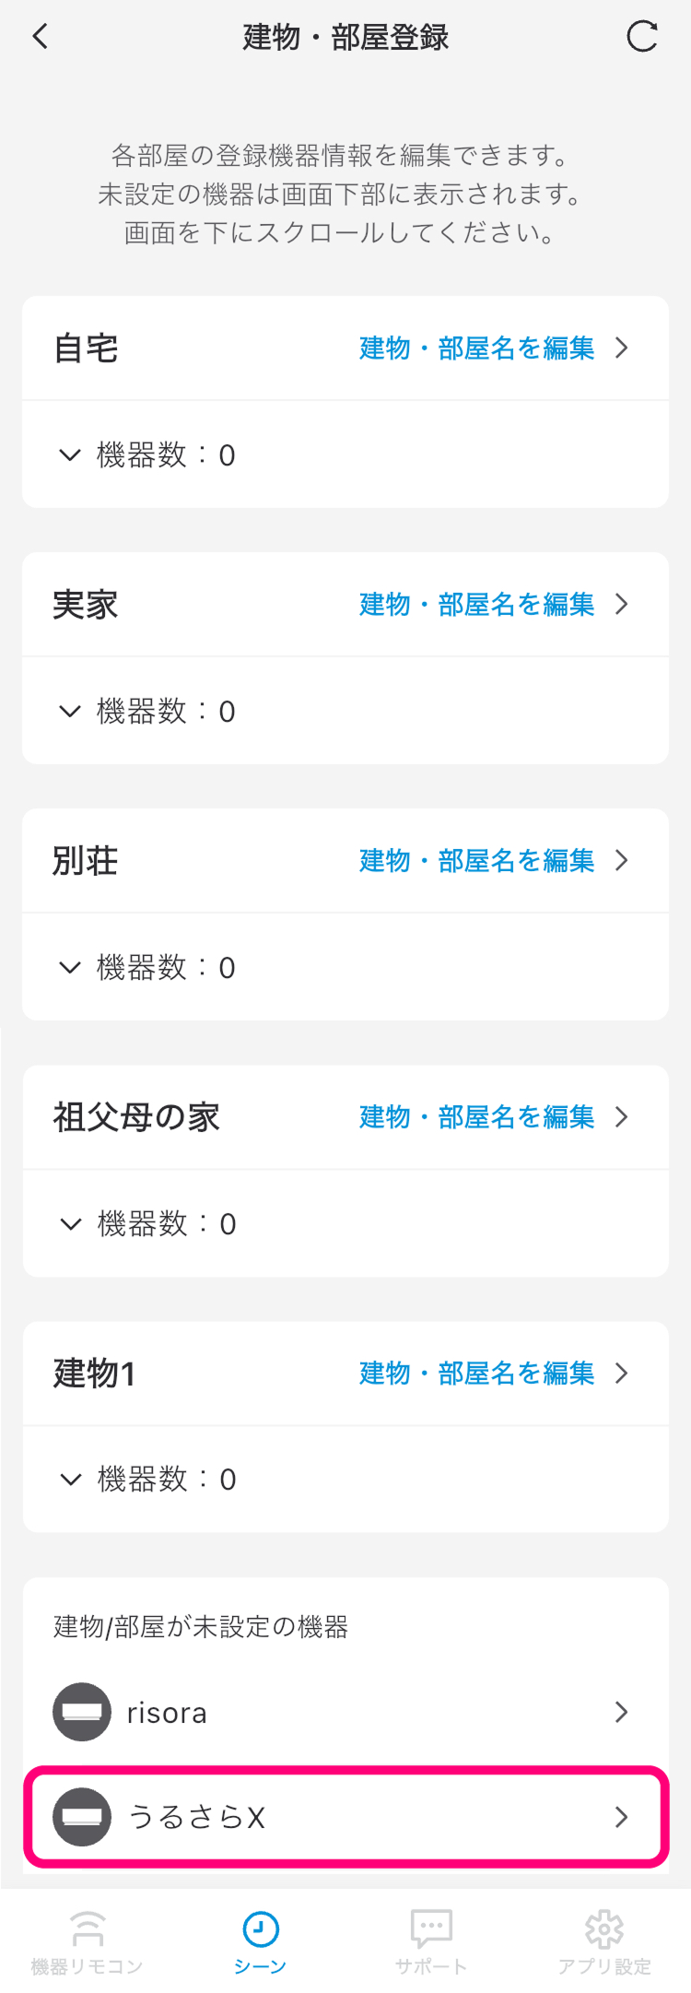Expand 実家 device count list

tap(70, 711)
